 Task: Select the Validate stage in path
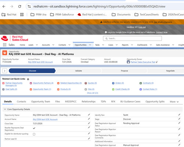tap(78, 71)
